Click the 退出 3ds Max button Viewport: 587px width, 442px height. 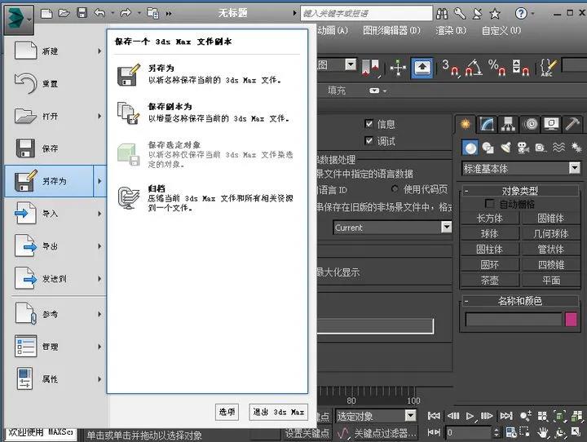click(279, 412)
